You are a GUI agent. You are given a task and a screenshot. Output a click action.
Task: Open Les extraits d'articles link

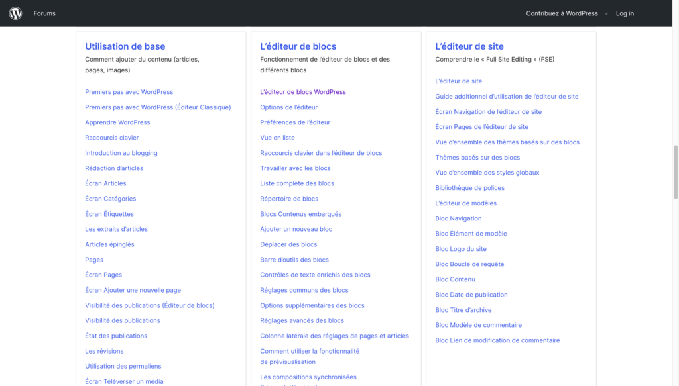coord(116,229)
